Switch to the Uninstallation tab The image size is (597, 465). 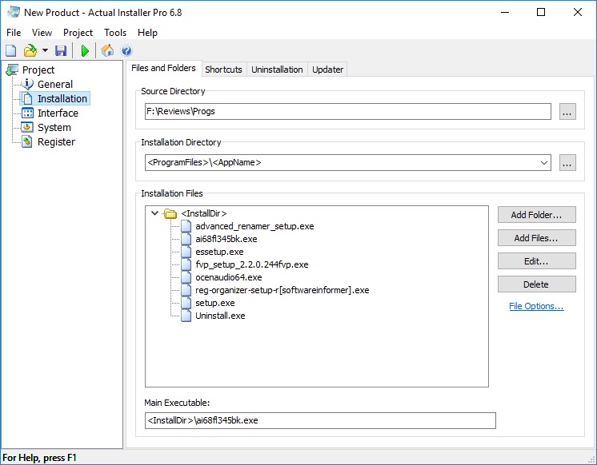[277, 70]
